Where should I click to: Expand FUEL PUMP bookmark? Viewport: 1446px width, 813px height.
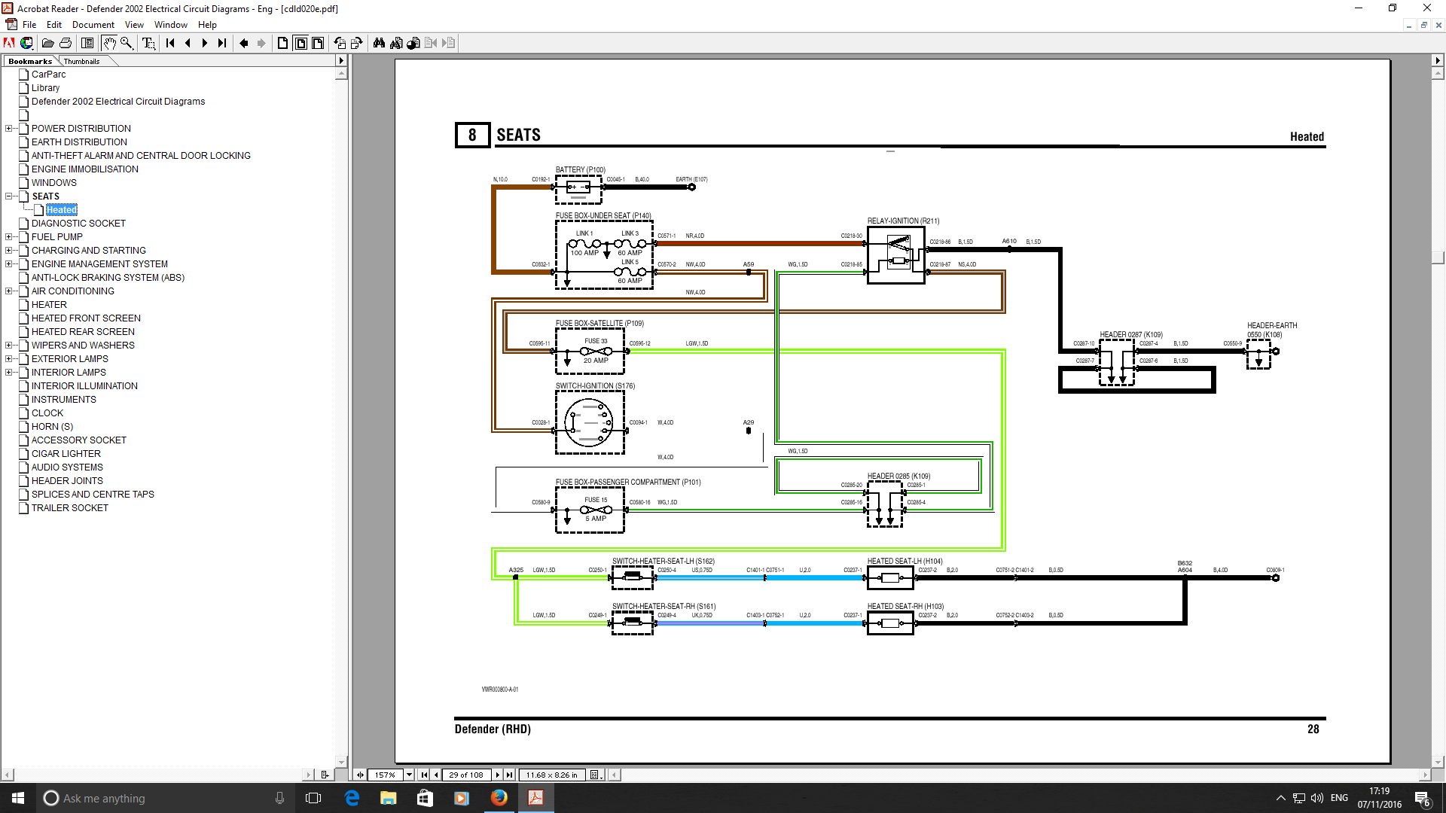[x=9, y=237]
